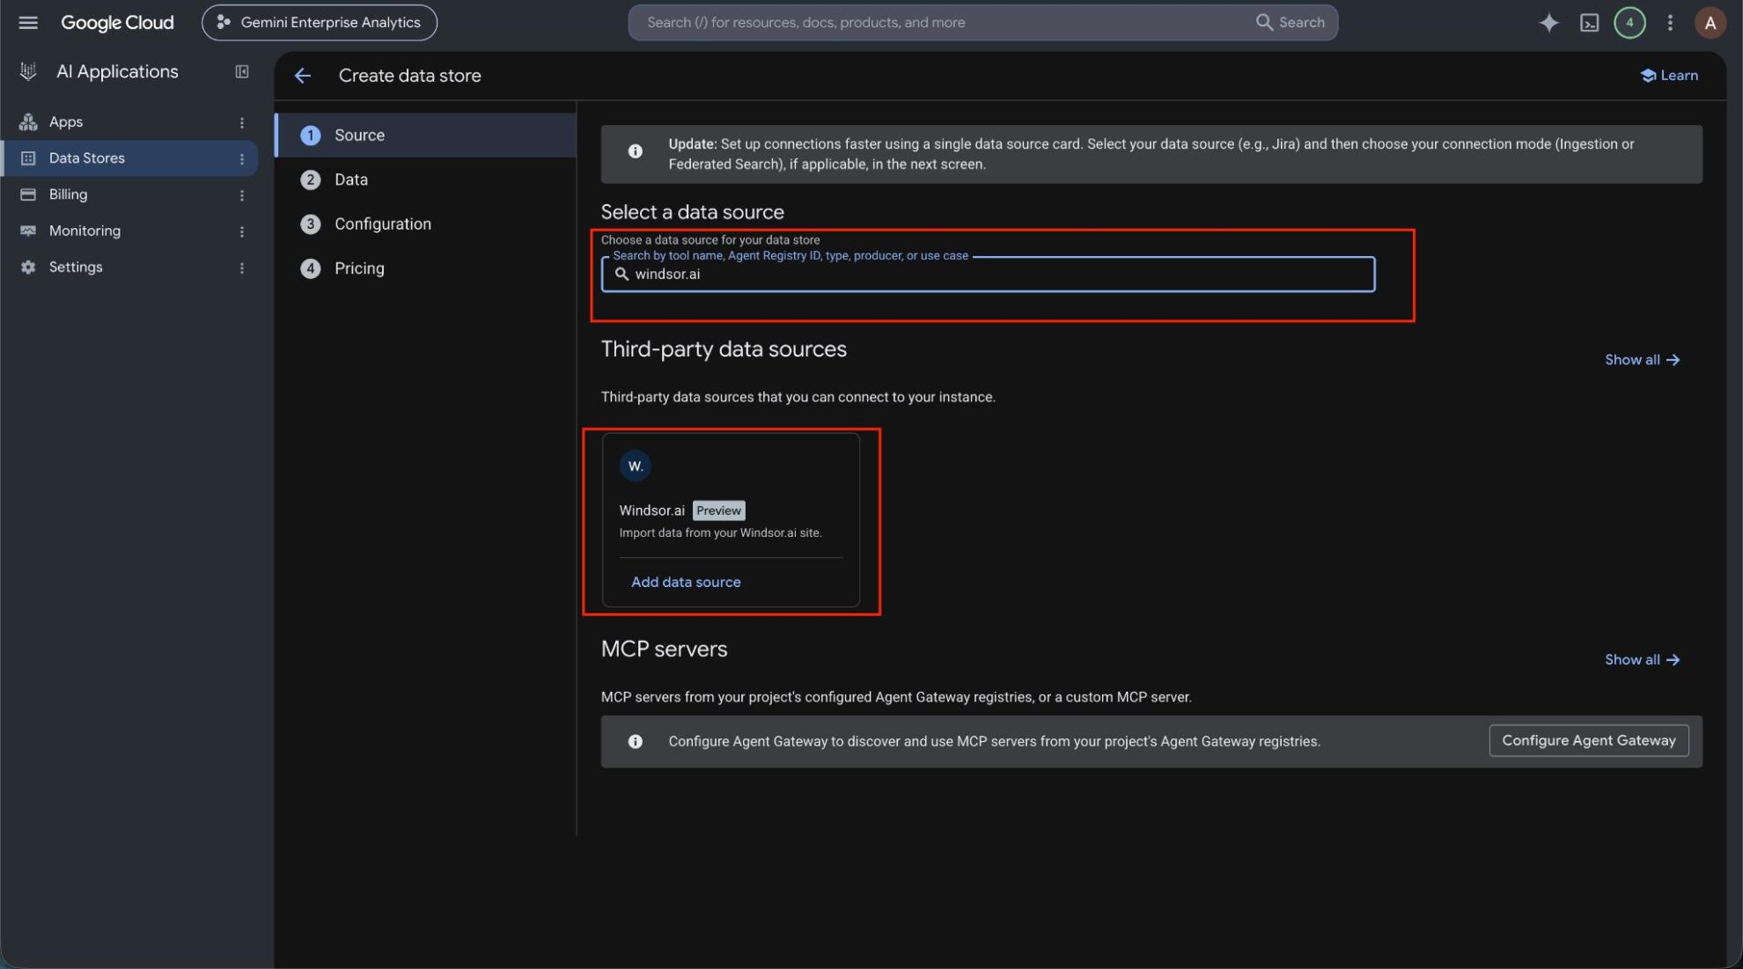The height and width of the screenshot is (969, 1743).
Task: Click the info icon in the Update banner
Action: pyautogui.click(x=635, y=151)
